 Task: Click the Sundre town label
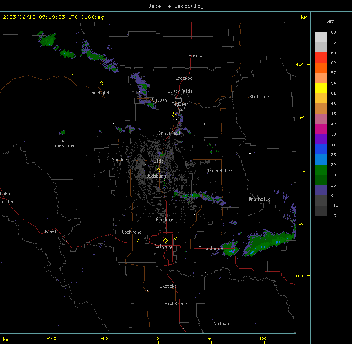[x=119, y=160]
